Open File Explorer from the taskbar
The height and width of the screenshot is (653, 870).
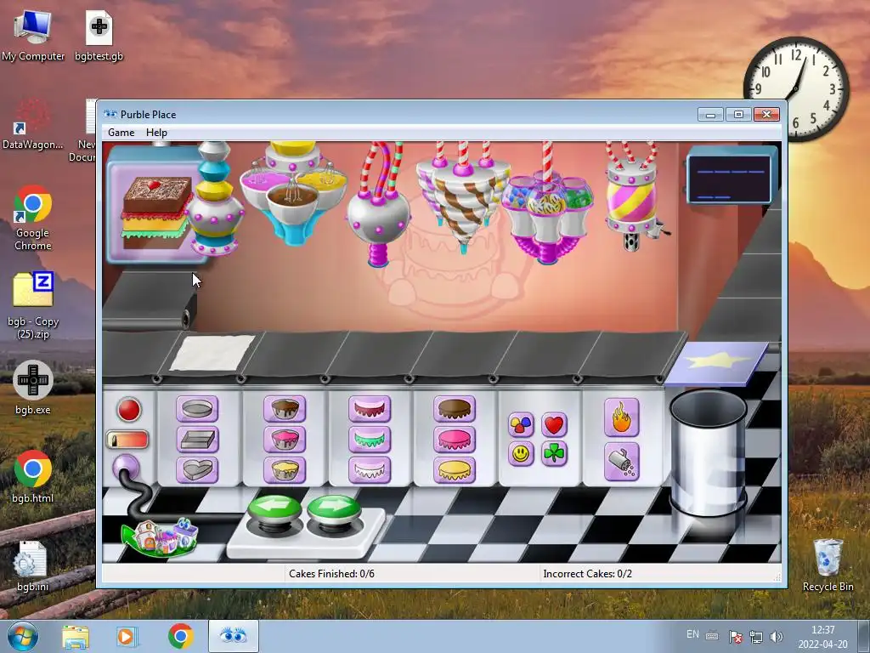pyautogui.click(x=76, y=636)
